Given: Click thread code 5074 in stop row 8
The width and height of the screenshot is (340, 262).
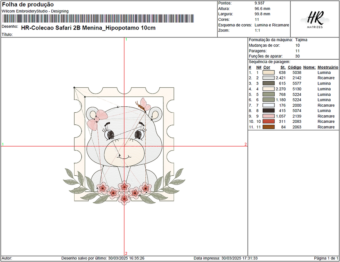Looking at the screenshot, I should click(x=297, y=111).
